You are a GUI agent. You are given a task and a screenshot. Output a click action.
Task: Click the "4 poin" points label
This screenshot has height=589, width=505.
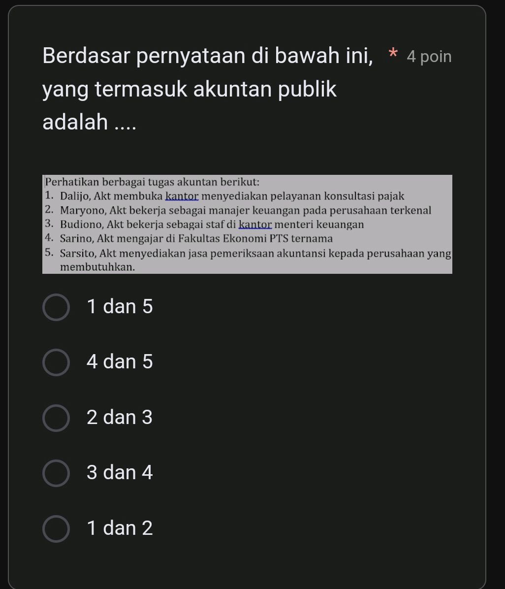pyautogui.click(x=428, y=57)
